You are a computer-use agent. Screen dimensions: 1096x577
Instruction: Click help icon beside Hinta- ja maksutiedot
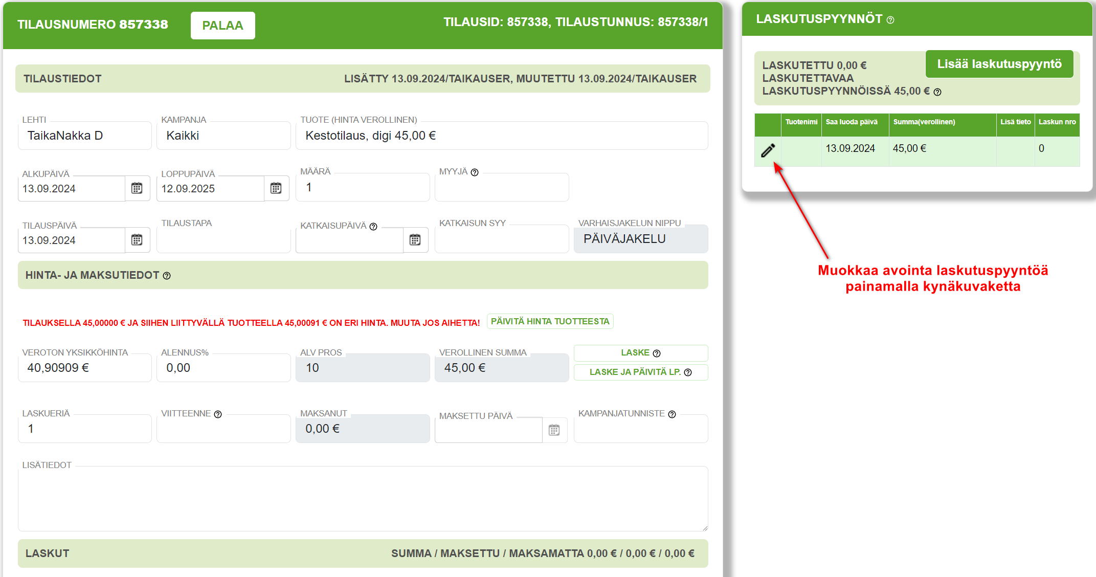click(167, 276)
